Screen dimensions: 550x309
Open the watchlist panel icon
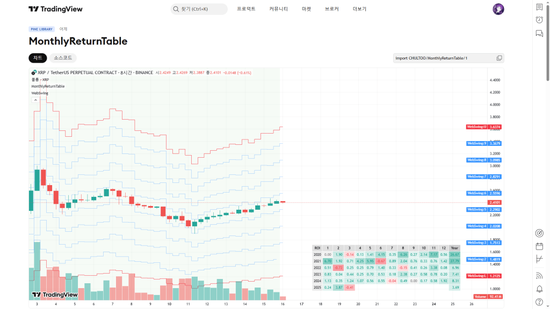(x=539, y=7)
